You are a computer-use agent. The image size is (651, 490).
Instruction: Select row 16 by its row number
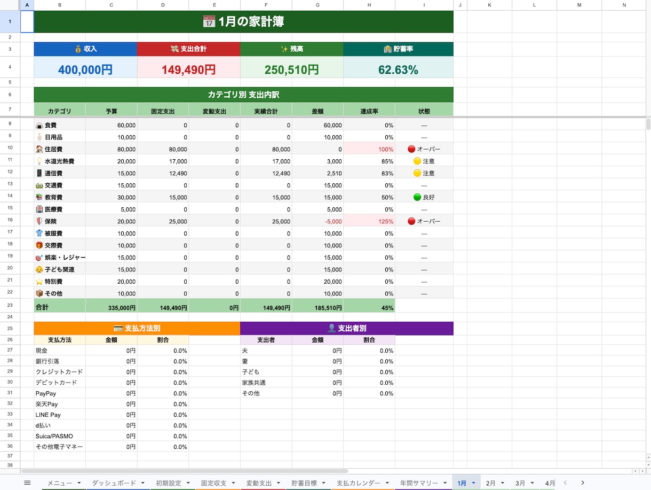tap(10, 221)
